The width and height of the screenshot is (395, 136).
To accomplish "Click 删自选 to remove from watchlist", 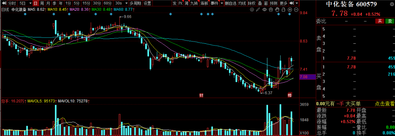I will pos(231,3).
